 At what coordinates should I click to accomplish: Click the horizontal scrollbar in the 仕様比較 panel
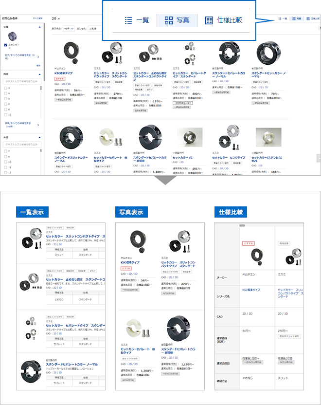coord(243,225)
